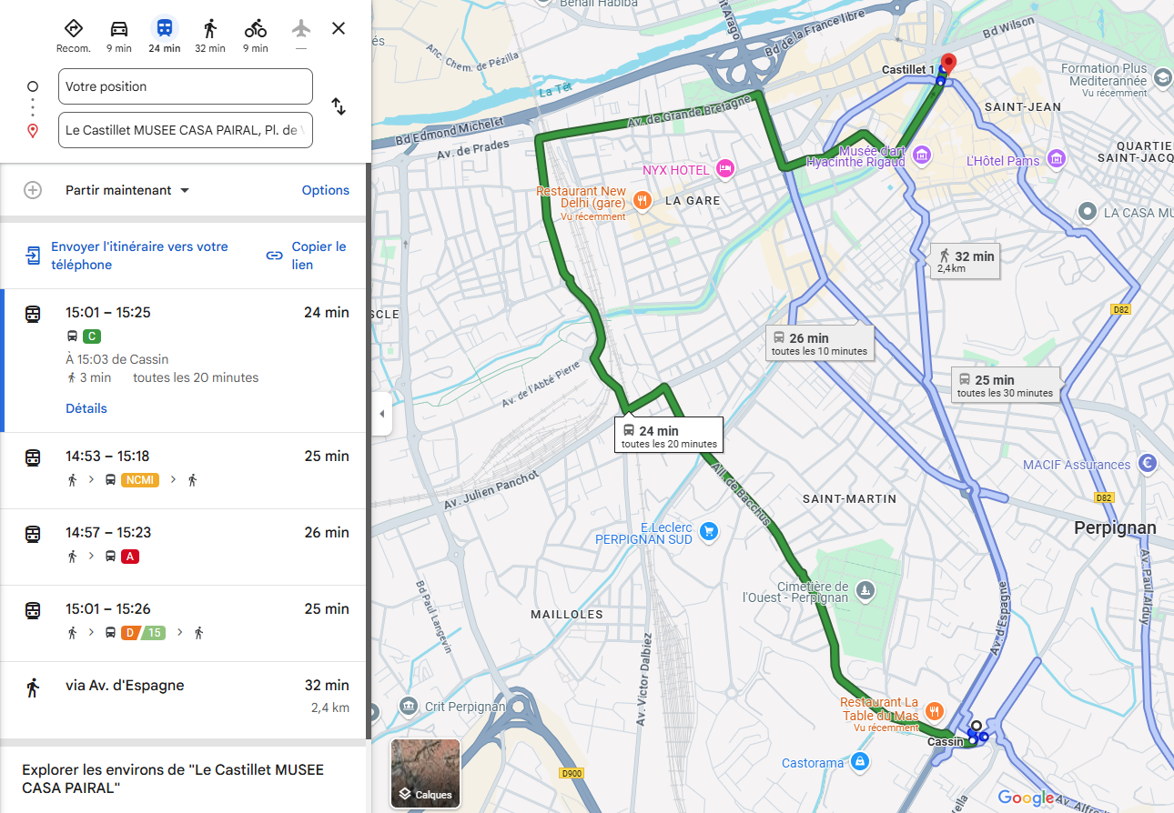The width and height of the screenshot is (1174, 813).
Task: Open the MACIF Assurances marker
Action: pyautogui.click(x=1147, y=463)
